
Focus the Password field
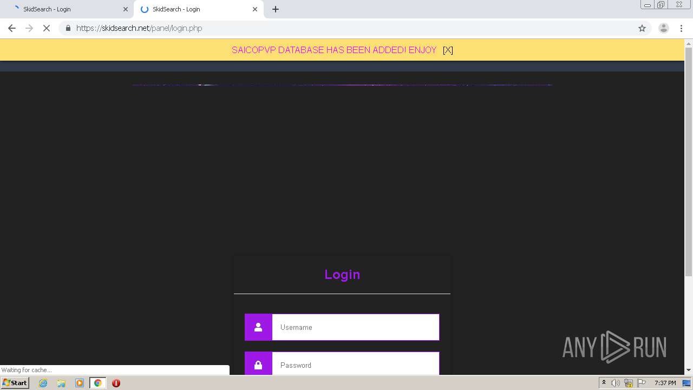(356, 363)
